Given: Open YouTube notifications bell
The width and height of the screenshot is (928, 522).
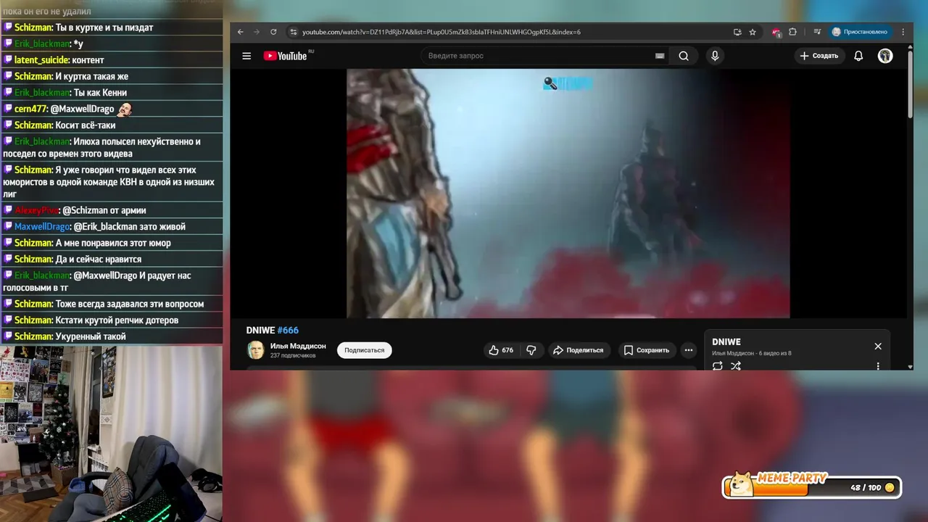Looking at the screenshot, I should coord(858,56).
